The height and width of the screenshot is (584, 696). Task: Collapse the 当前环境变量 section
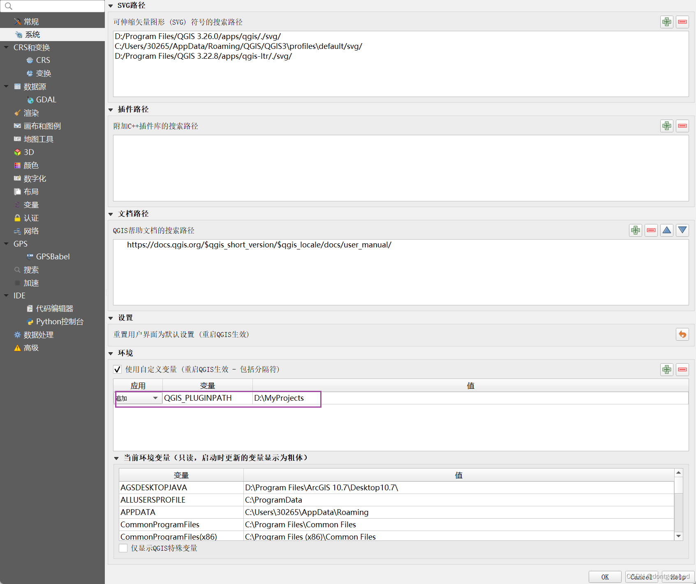116,458
